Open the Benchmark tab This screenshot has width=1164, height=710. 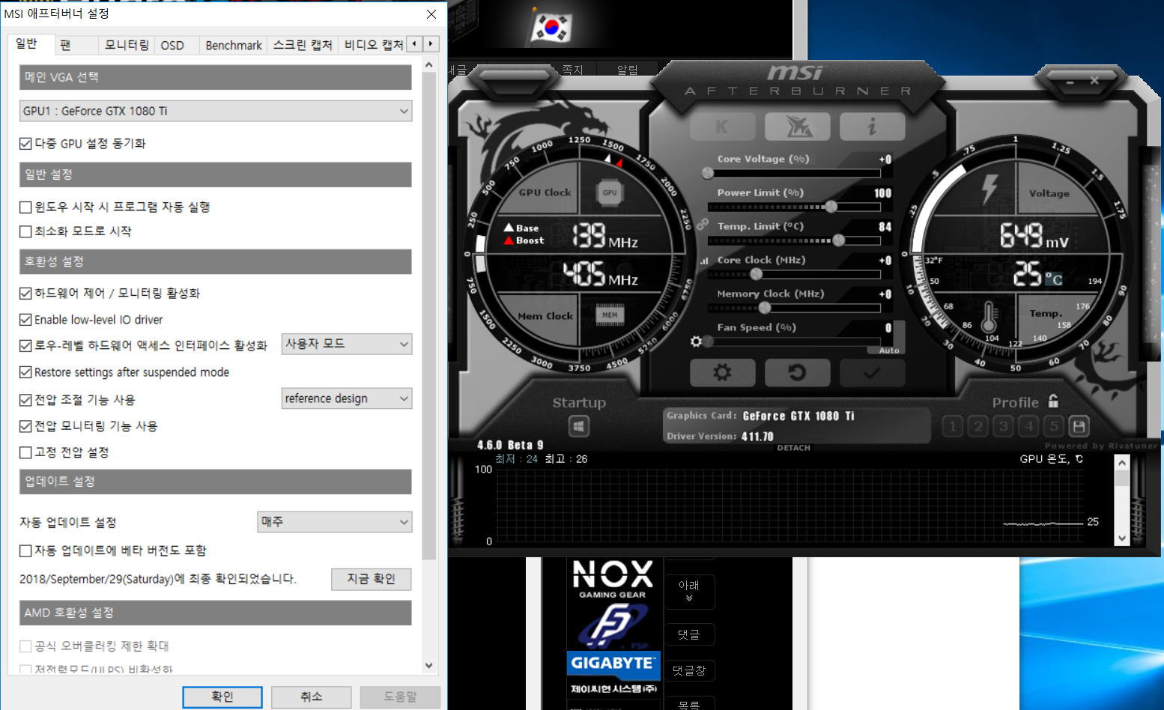click(232, 45)
